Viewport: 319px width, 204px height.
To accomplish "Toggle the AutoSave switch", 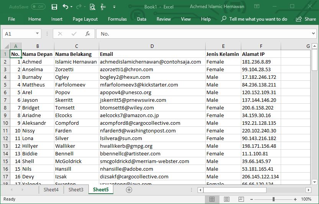I will pyautogui.click(x=38, y=7).
